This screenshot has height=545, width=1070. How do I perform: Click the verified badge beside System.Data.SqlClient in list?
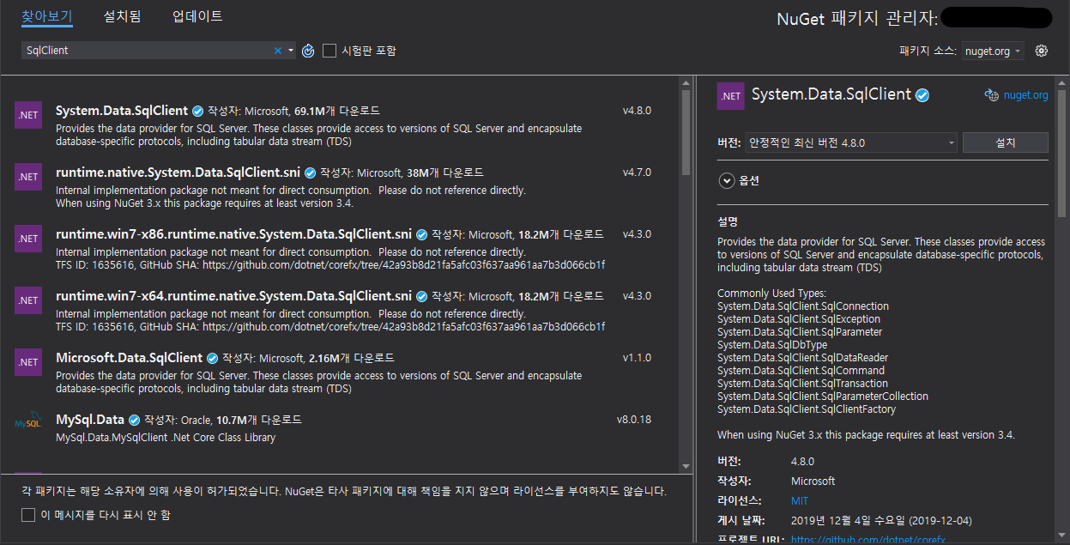197,111
